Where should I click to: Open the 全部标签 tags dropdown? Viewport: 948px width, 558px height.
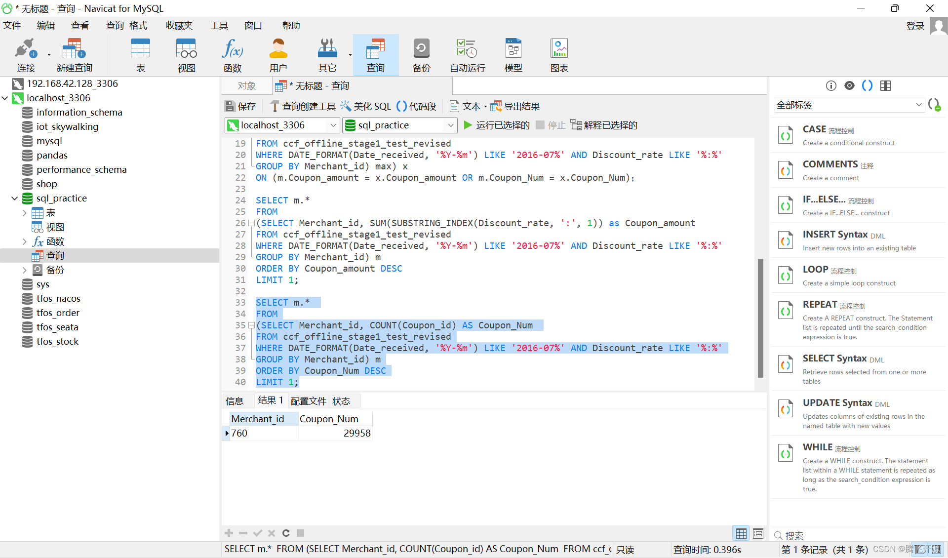(x=849, y=105)
